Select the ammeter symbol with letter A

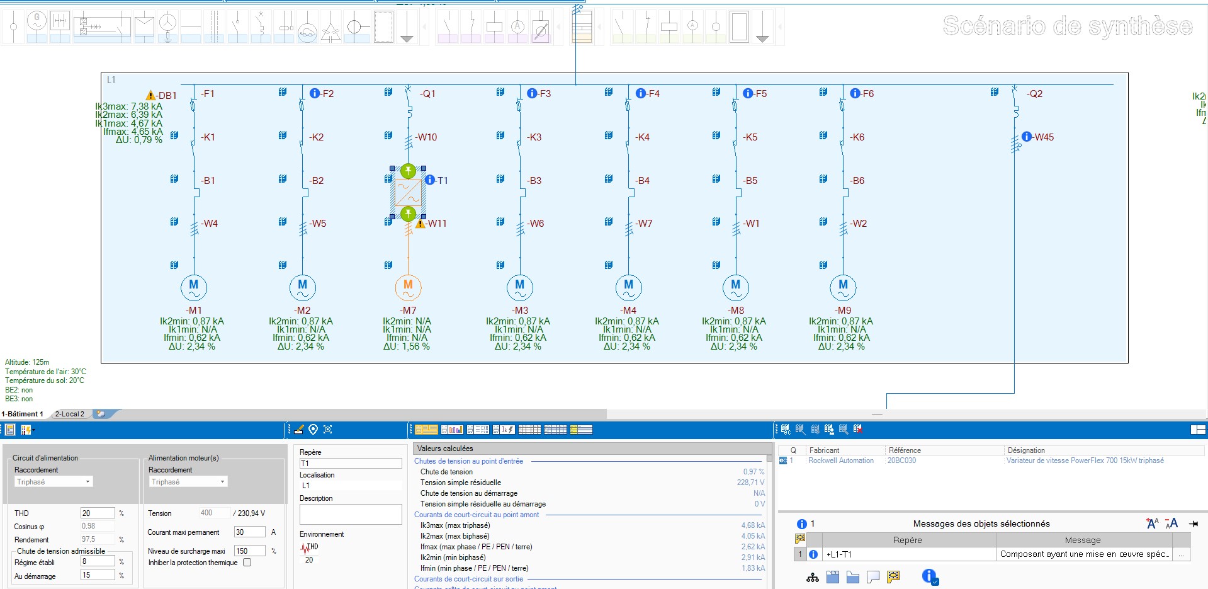(x=517, y=26)
